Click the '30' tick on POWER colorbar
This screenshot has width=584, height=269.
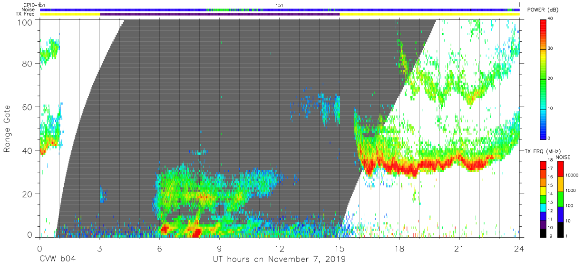point(551,49)
